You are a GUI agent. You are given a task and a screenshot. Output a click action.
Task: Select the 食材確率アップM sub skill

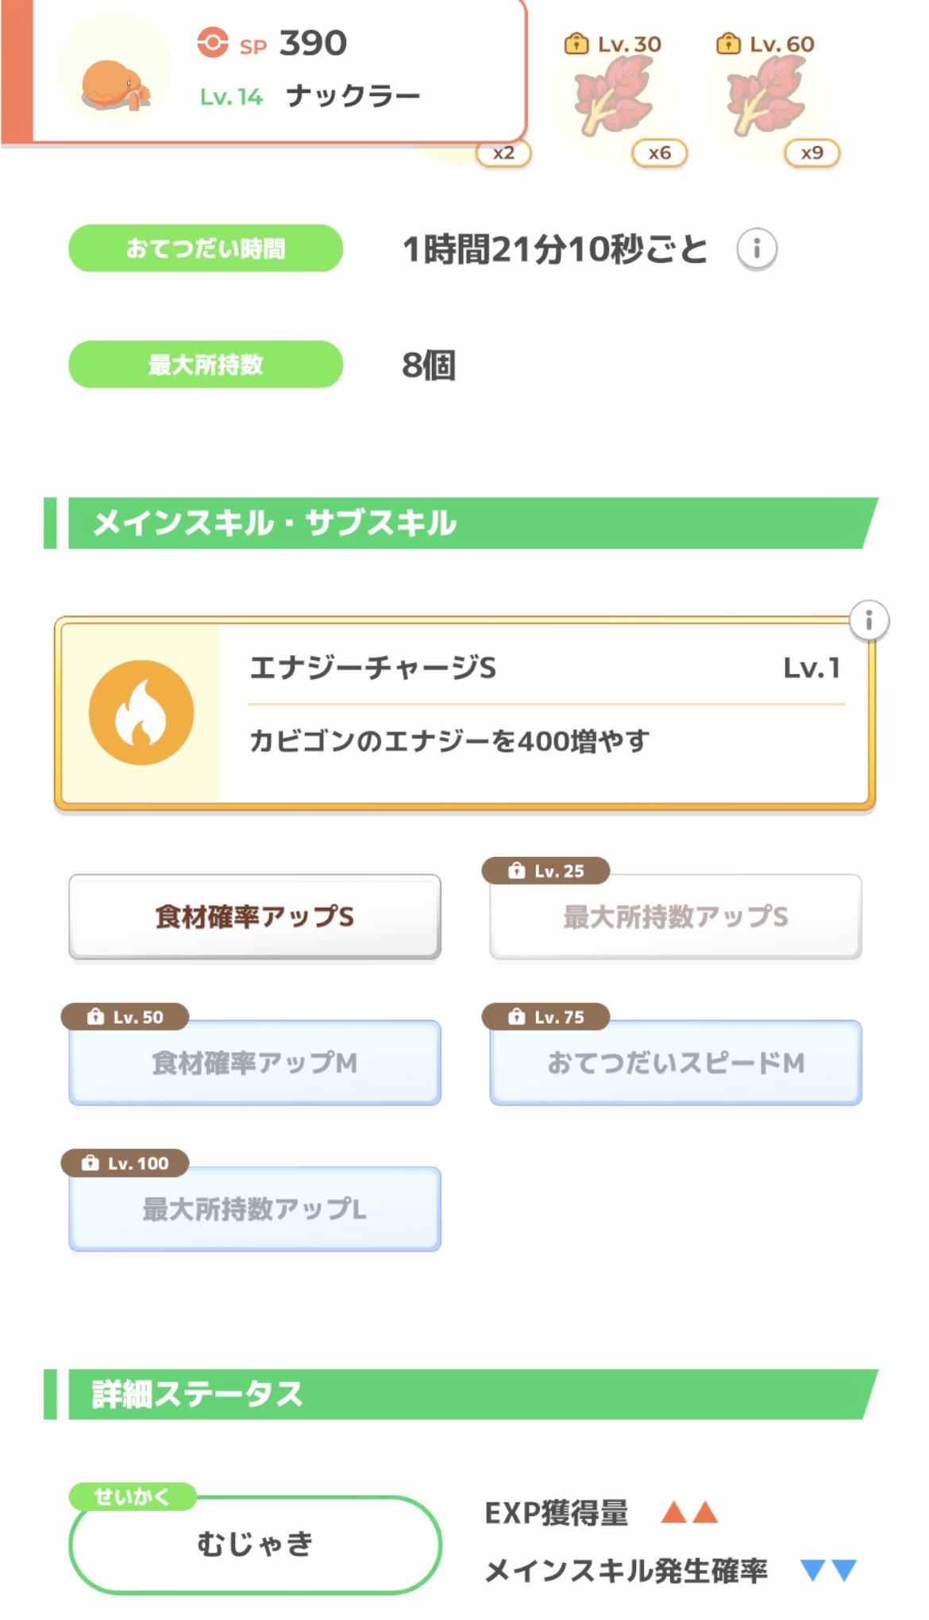pos(255,1063)
